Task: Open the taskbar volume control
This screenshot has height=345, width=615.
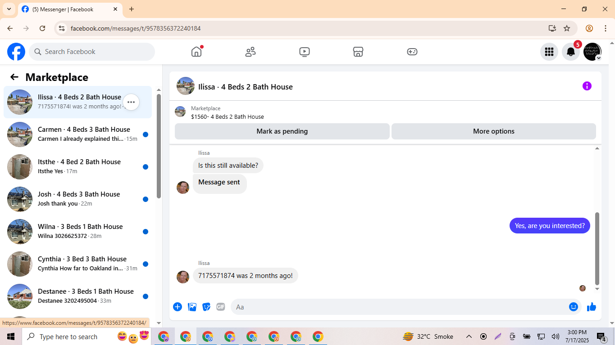Action: click(x=555, y=336)
